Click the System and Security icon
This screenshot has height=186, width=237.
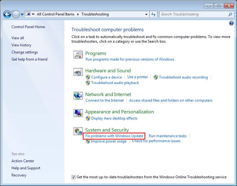(x=78, y=131)
